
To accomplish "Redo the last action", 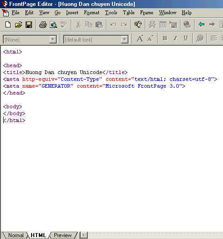I will pyautogui.click(x=124, y=24).
